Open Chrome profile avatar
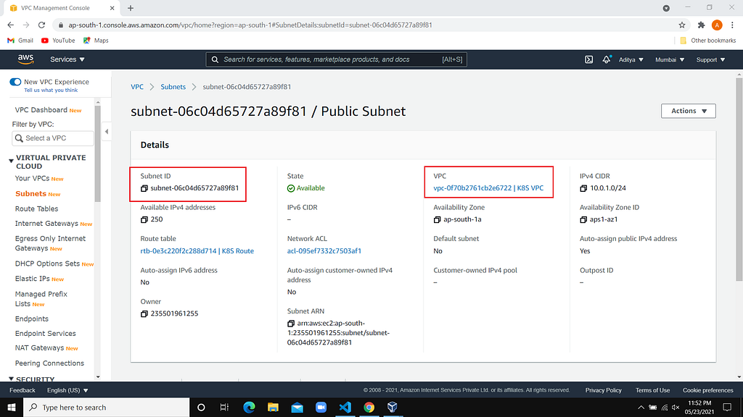 click(717, 25)
